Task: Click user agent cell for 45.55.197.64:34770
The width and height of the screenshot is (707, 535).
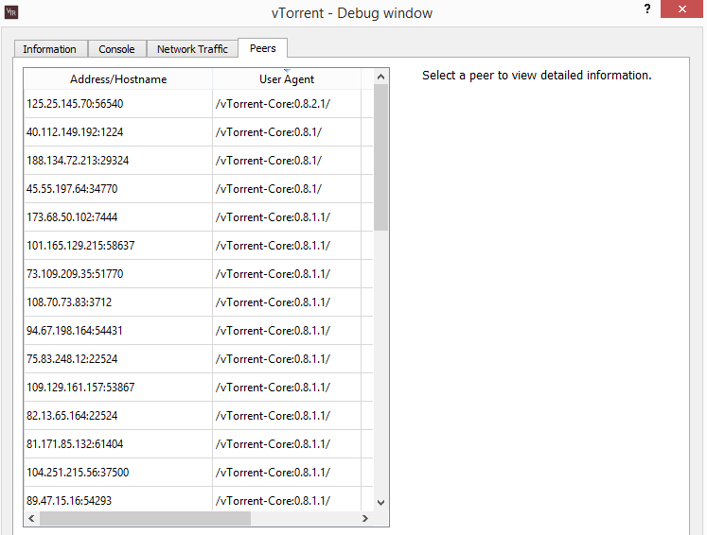Action: (287, 189)
